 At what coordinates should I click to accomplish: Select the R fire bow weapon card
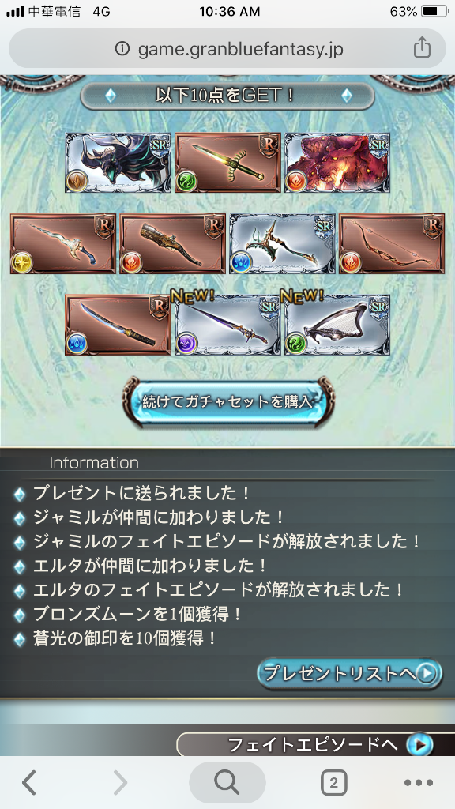392,243
